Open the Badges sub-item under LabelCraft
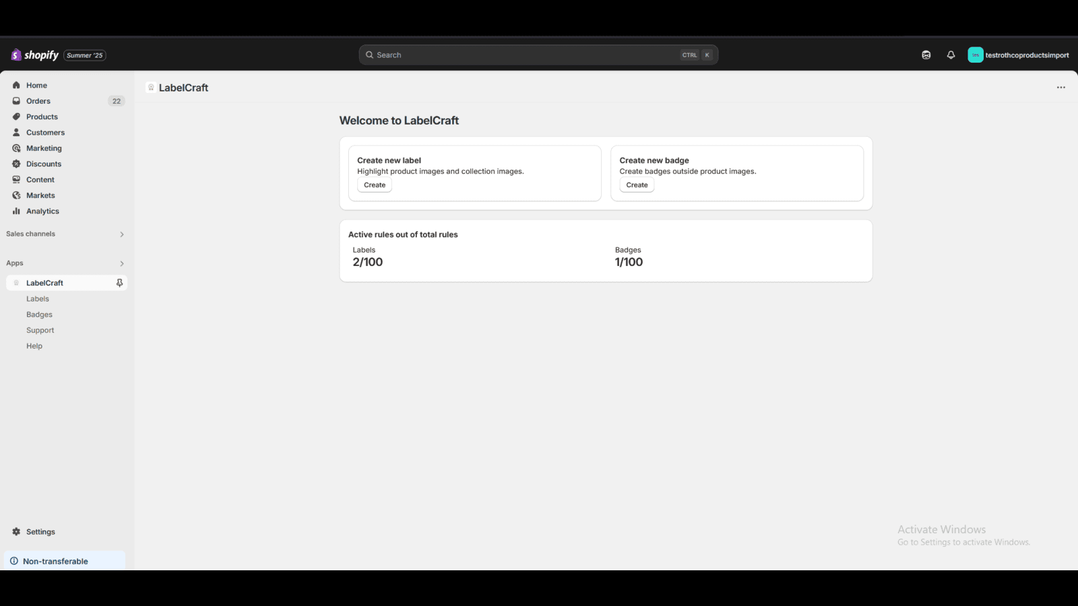 (39, 314)
